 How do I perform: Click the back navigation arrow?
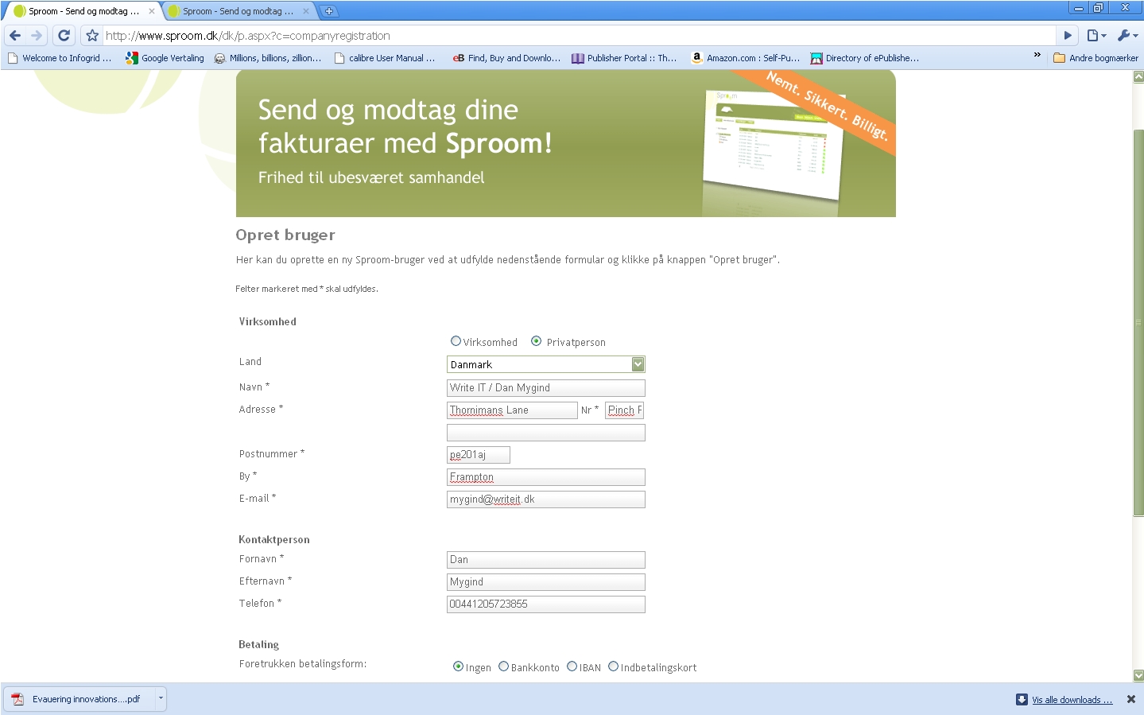[14, 35]
